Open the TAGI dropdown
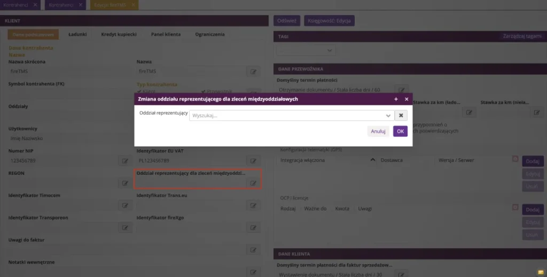Viewport: 547px width, 277px height. click(x=306, y=50)
